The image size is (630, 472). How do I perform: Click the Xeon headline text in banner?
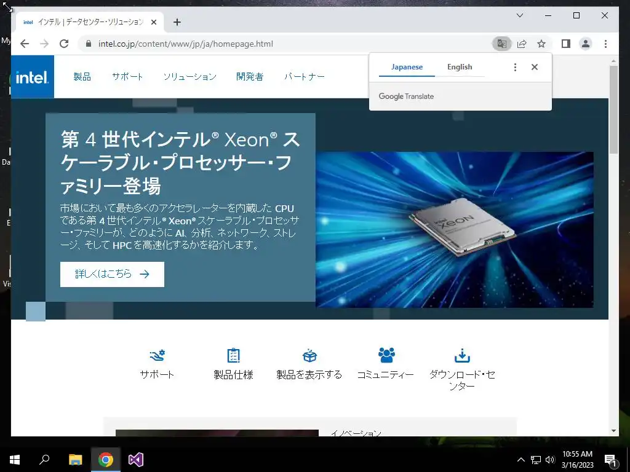(180, 162)
